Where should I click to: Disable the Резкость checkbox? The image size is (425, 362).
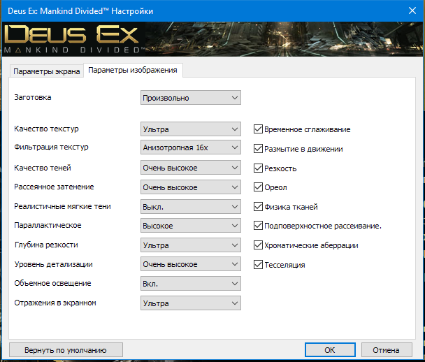point(258,168)
